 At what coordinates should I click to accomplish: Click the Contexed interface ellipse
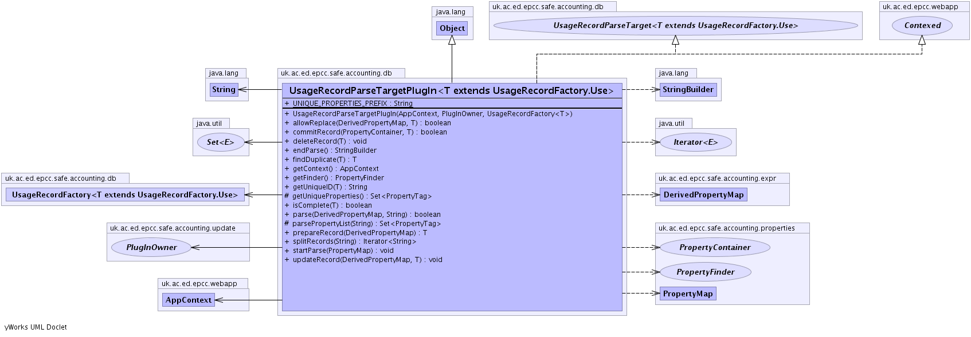click(922, 26)
